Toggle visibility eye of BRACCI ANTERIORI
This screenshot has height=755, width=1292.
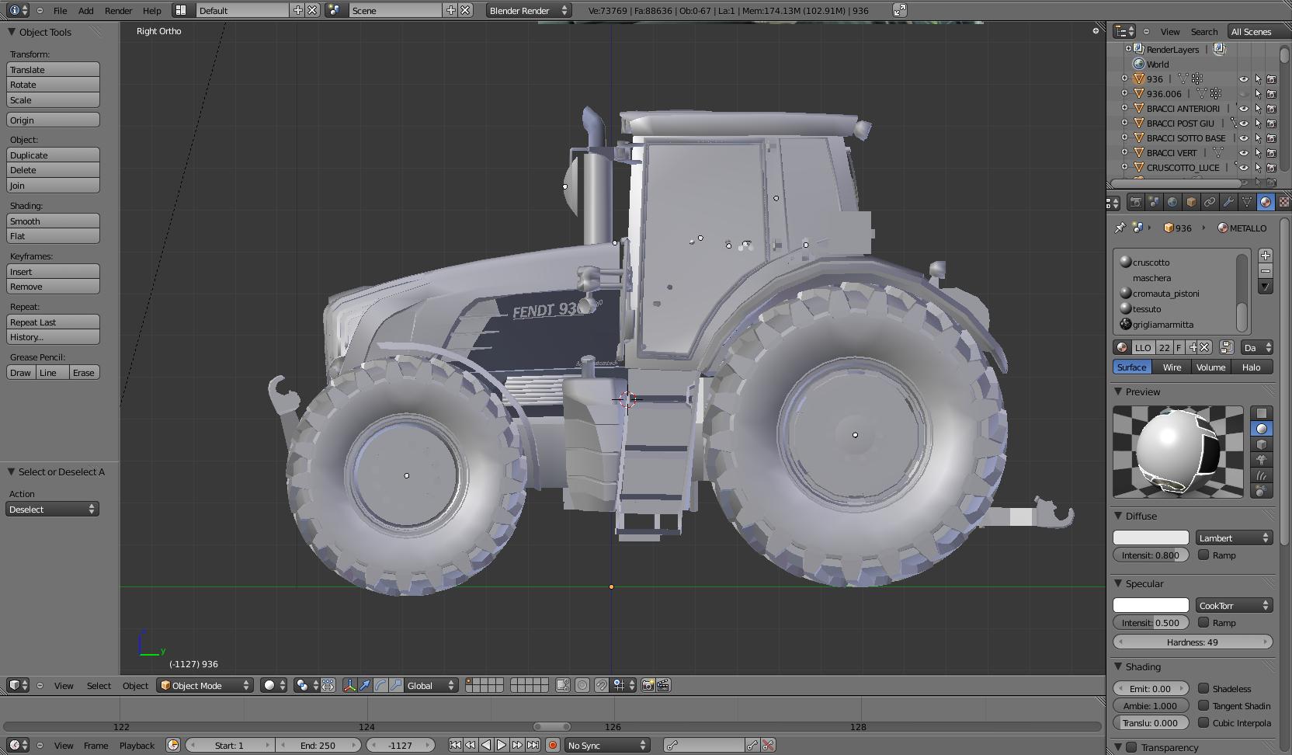1243,109
